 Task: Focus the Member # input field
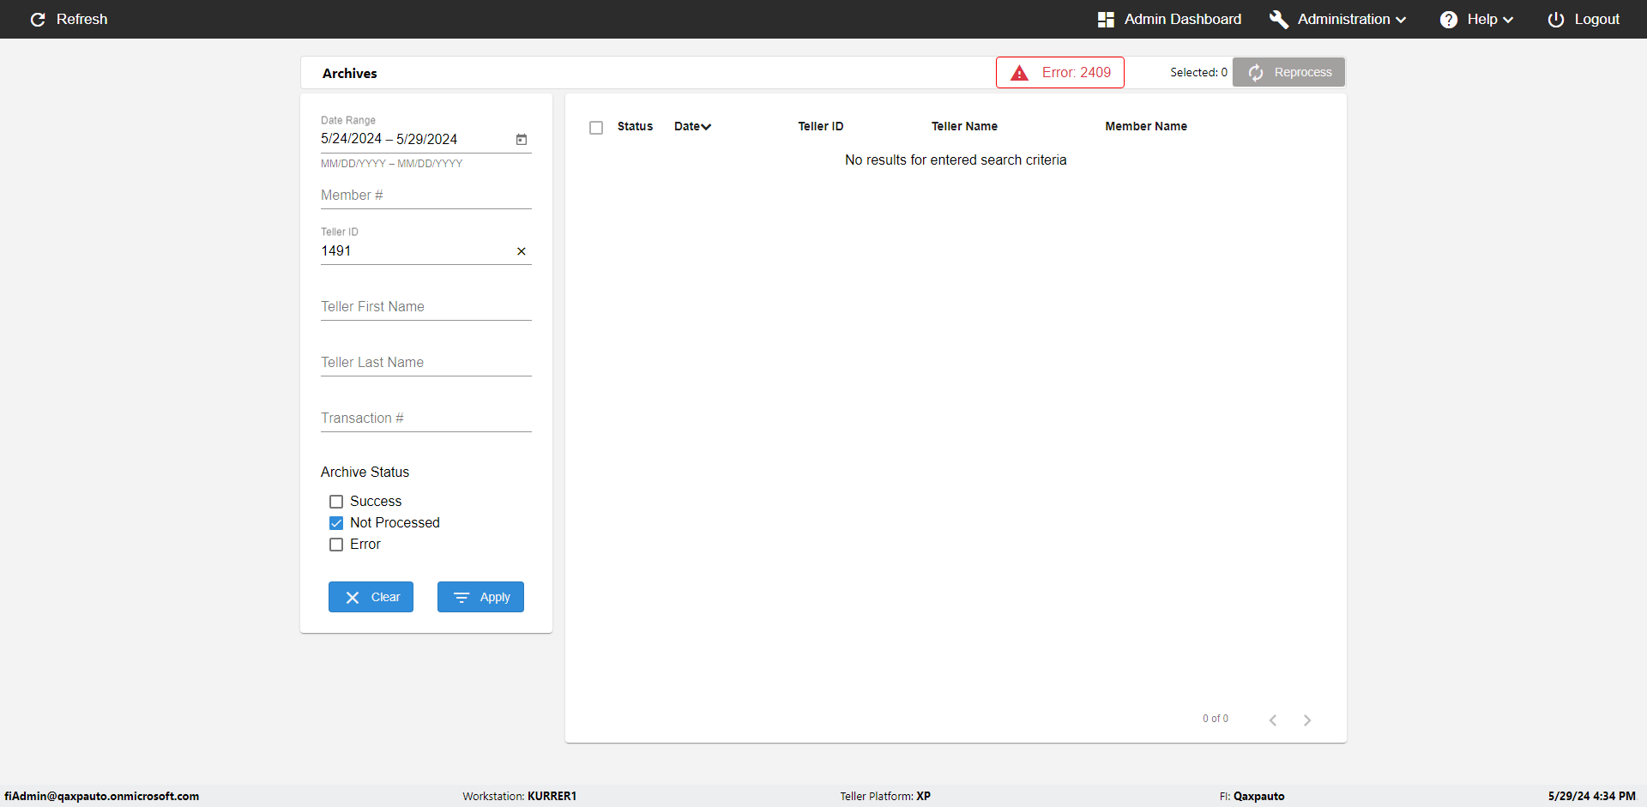426,196
